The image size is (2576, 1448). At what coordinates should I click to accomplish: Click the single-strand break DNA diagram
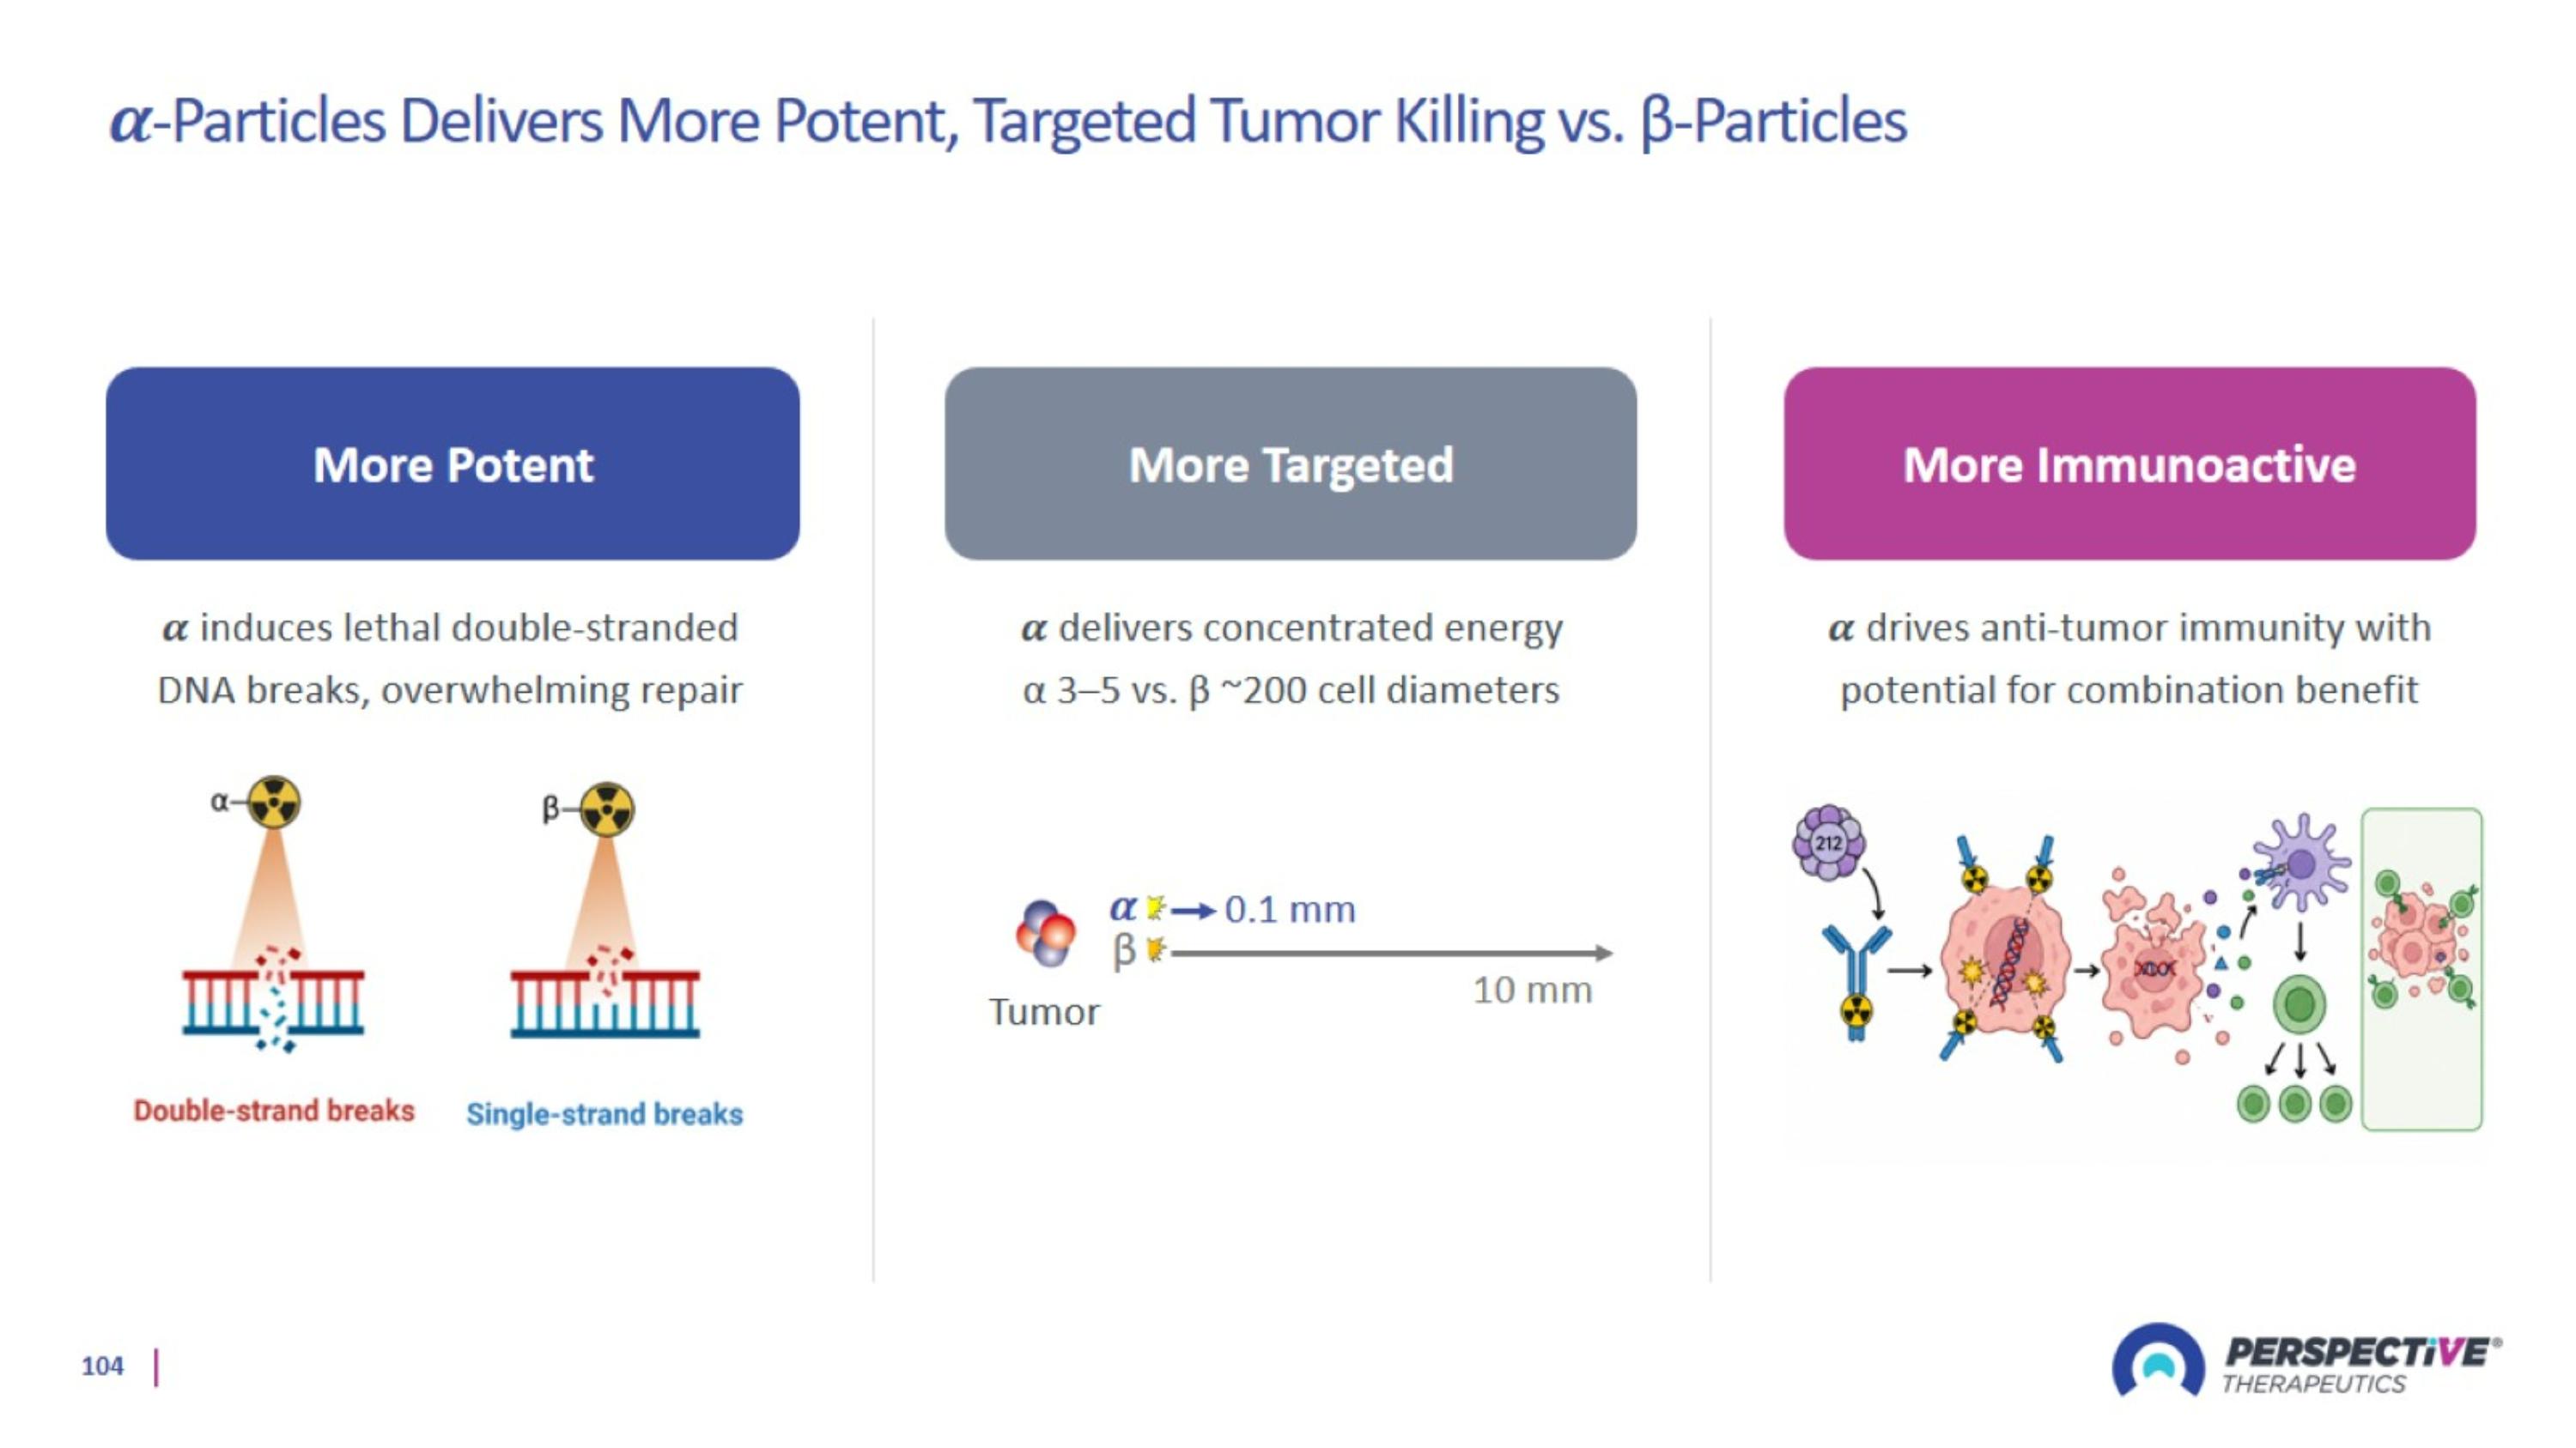click(x=605, y=993)
